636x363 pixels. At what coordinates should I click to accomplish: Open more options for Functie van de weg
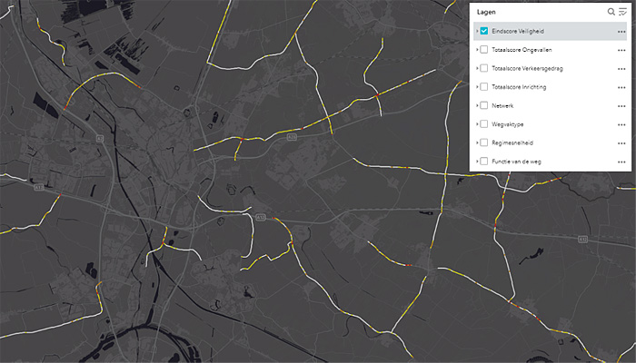(x=621, y=162)
